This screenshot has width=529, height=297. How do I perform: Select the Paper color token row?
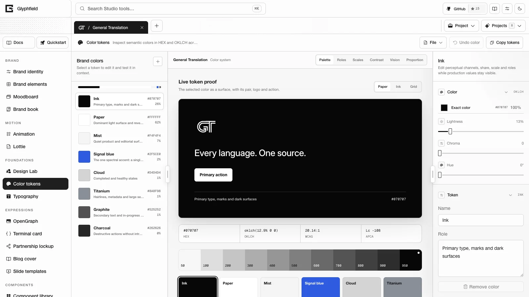[119, 120]
